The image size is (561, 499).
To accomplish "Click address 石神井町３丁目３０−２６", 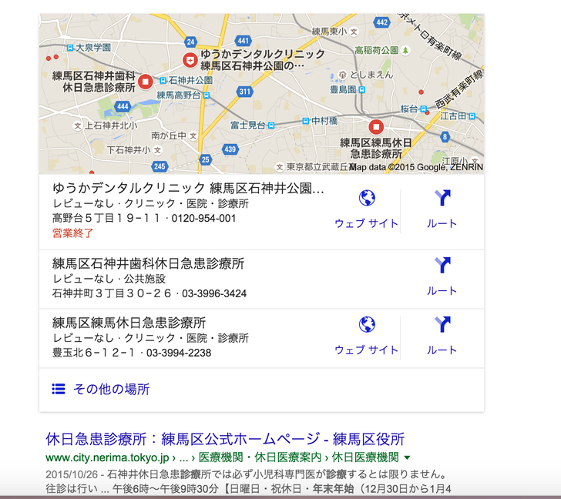I will (x=113, y=293).
